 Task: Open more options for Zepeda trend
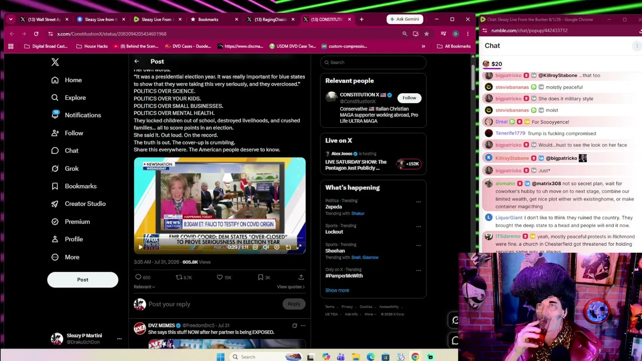(x=418, y=202)
